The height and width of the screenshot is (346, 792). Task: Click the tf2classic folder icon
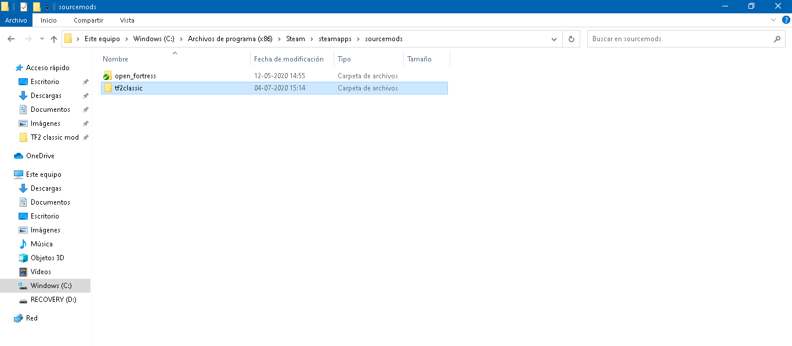(107, 88)
